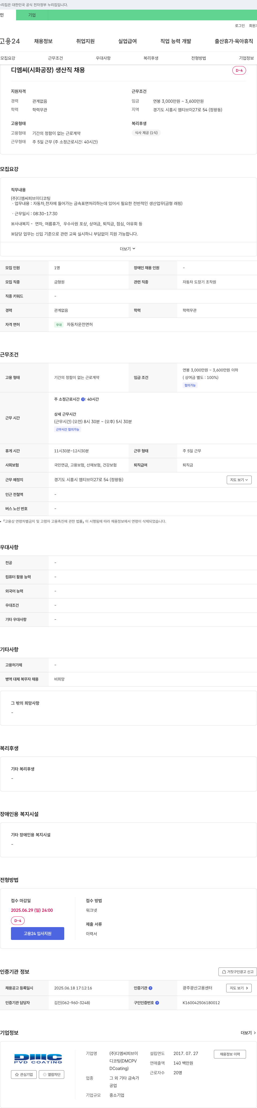Jump to 전형방법 anchor tab

click(x=199, y=58)
